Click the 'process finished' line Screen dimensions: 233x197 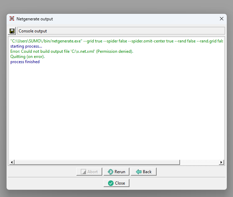tap(25, 62)
